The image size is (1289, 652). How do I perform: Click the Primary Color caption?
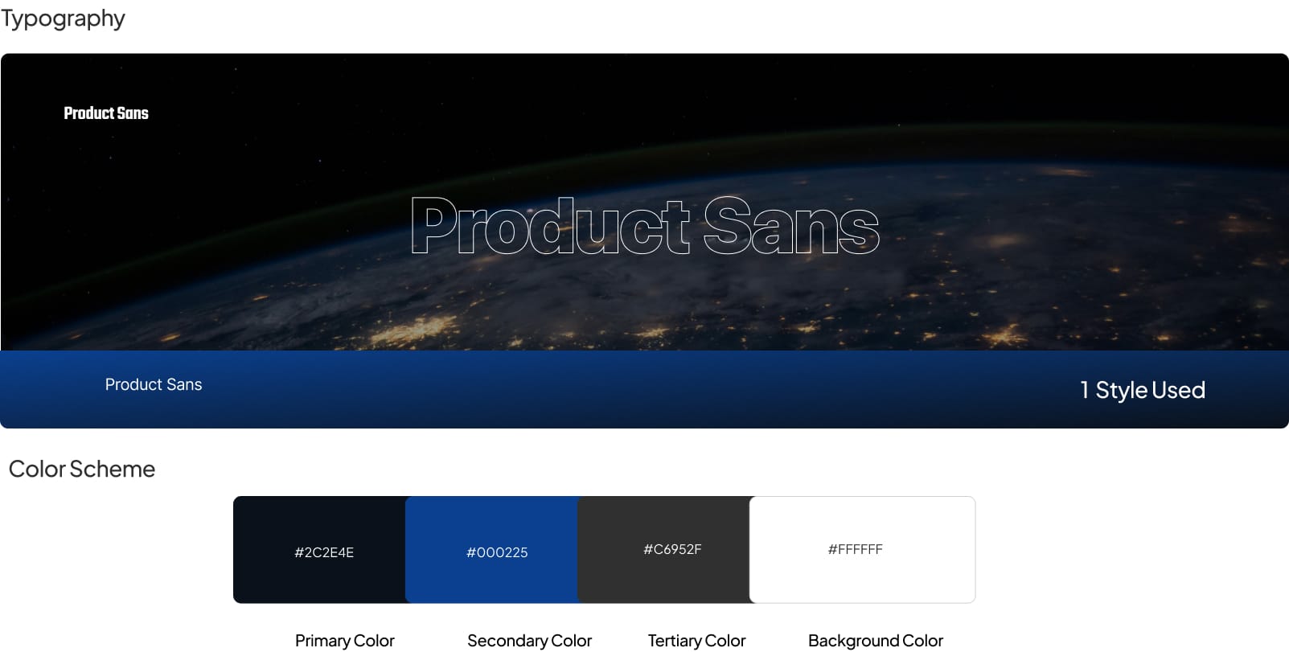click(x=344, y=641)
